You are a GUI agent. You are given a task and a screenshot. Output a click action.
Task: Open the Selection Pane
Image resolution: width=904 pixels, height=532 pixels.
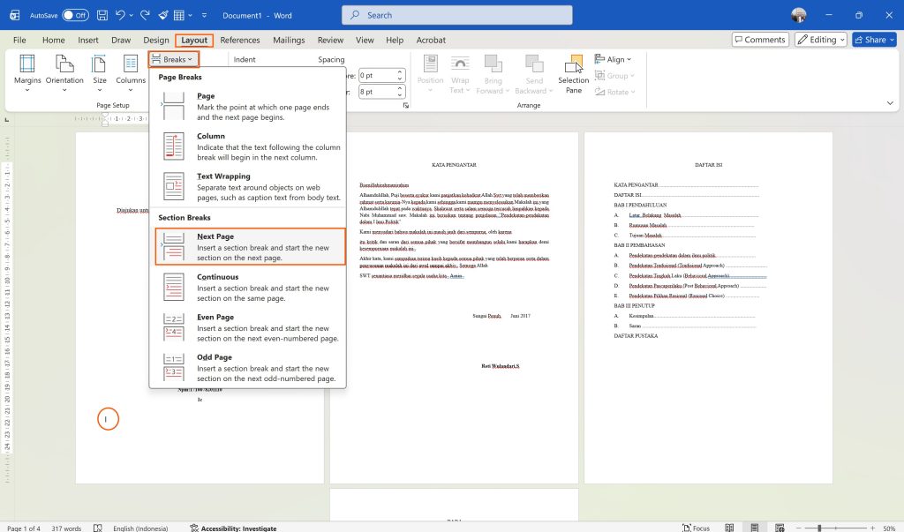click(x=574, y=72)
